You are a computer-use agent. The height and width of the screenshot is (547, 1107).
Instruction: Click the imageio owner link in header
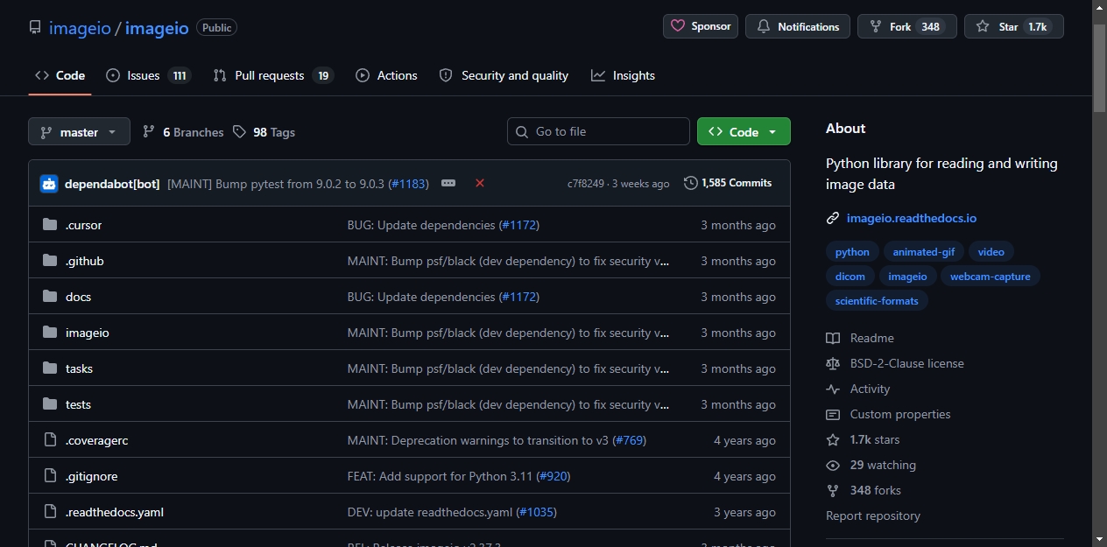coord(80,28)
